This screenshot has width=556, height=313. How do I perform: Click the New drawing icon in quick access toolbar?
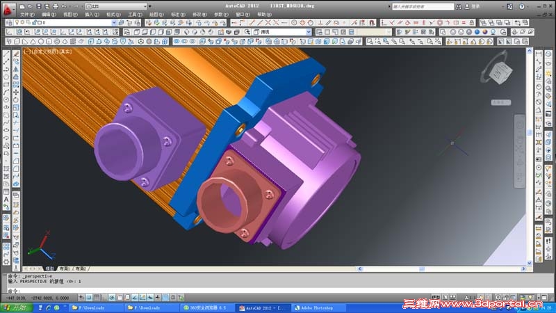(22, 6)
